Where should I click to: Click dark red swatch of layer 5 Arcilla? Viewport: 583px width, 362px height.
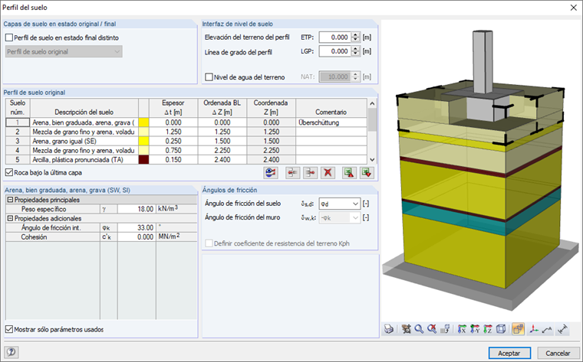point(143,160)
